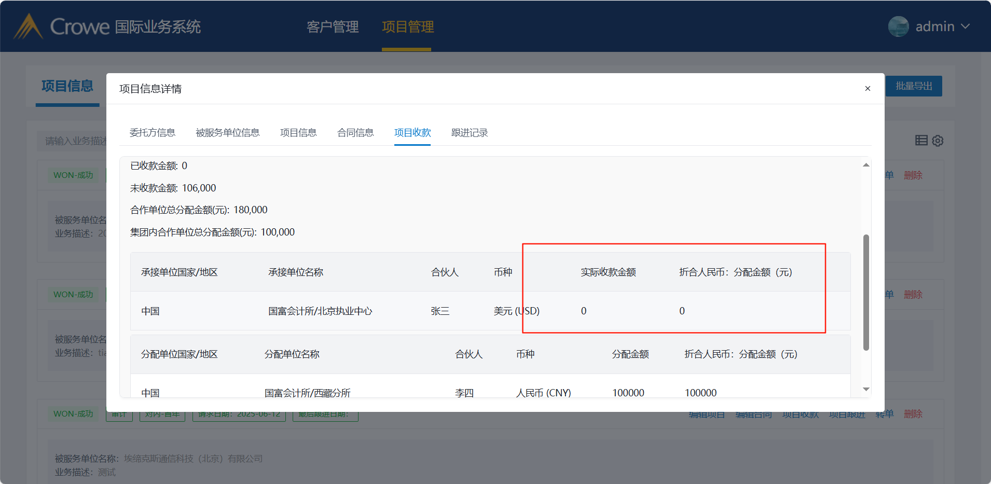Click the admin avatar image
The width and height of the screenshot is (991, 484).
898,26
